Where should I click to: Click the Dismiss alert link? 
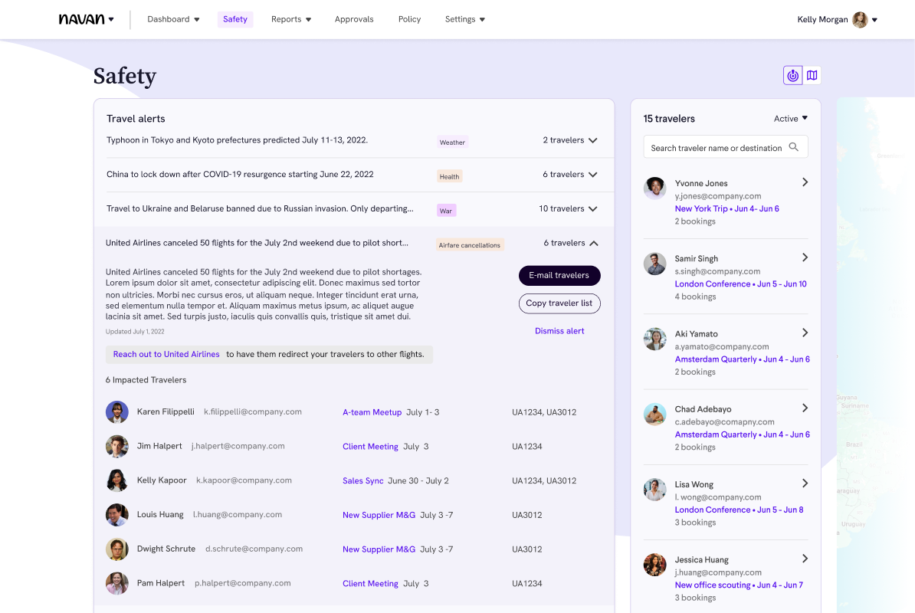(559, 331)
